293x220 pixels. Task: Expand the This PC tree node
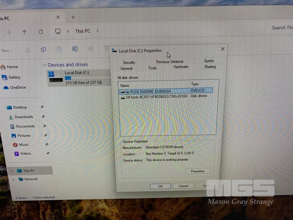(12, 171)
